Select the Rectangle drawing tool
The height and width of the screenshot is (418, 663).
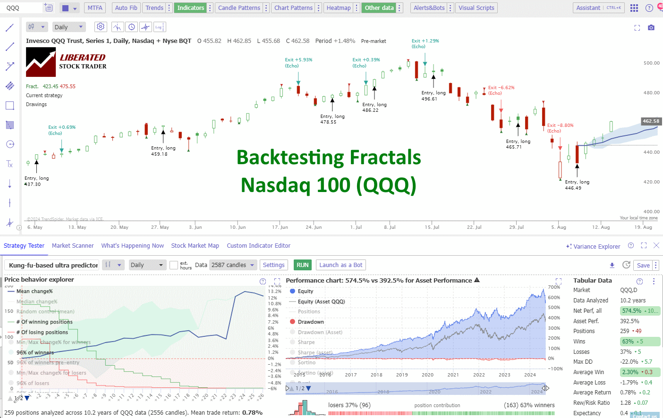pyautogui.click(x=9, y=105)
